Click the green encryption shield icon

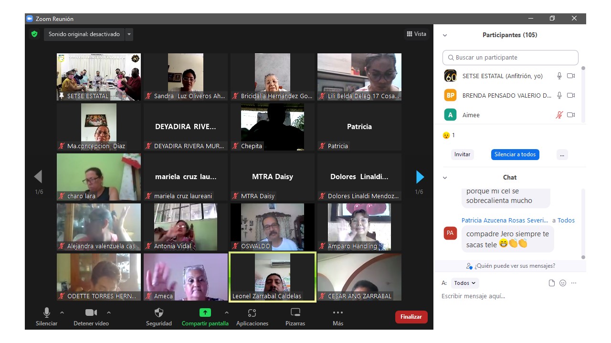[34, 34]
